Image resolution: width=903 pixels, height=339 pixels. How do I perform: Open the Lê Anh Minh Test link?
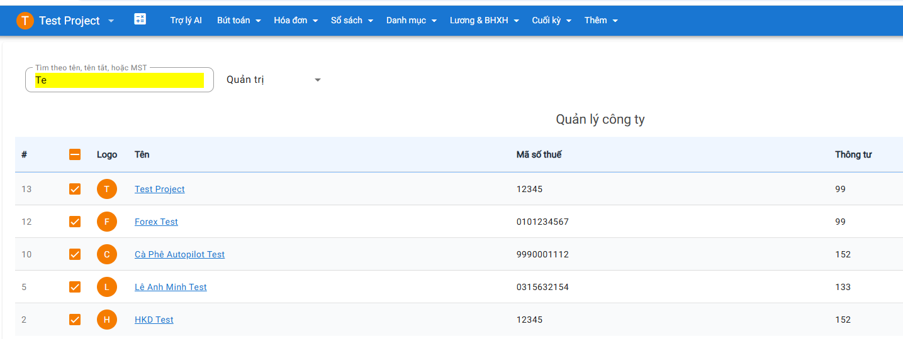click(171, 287)
